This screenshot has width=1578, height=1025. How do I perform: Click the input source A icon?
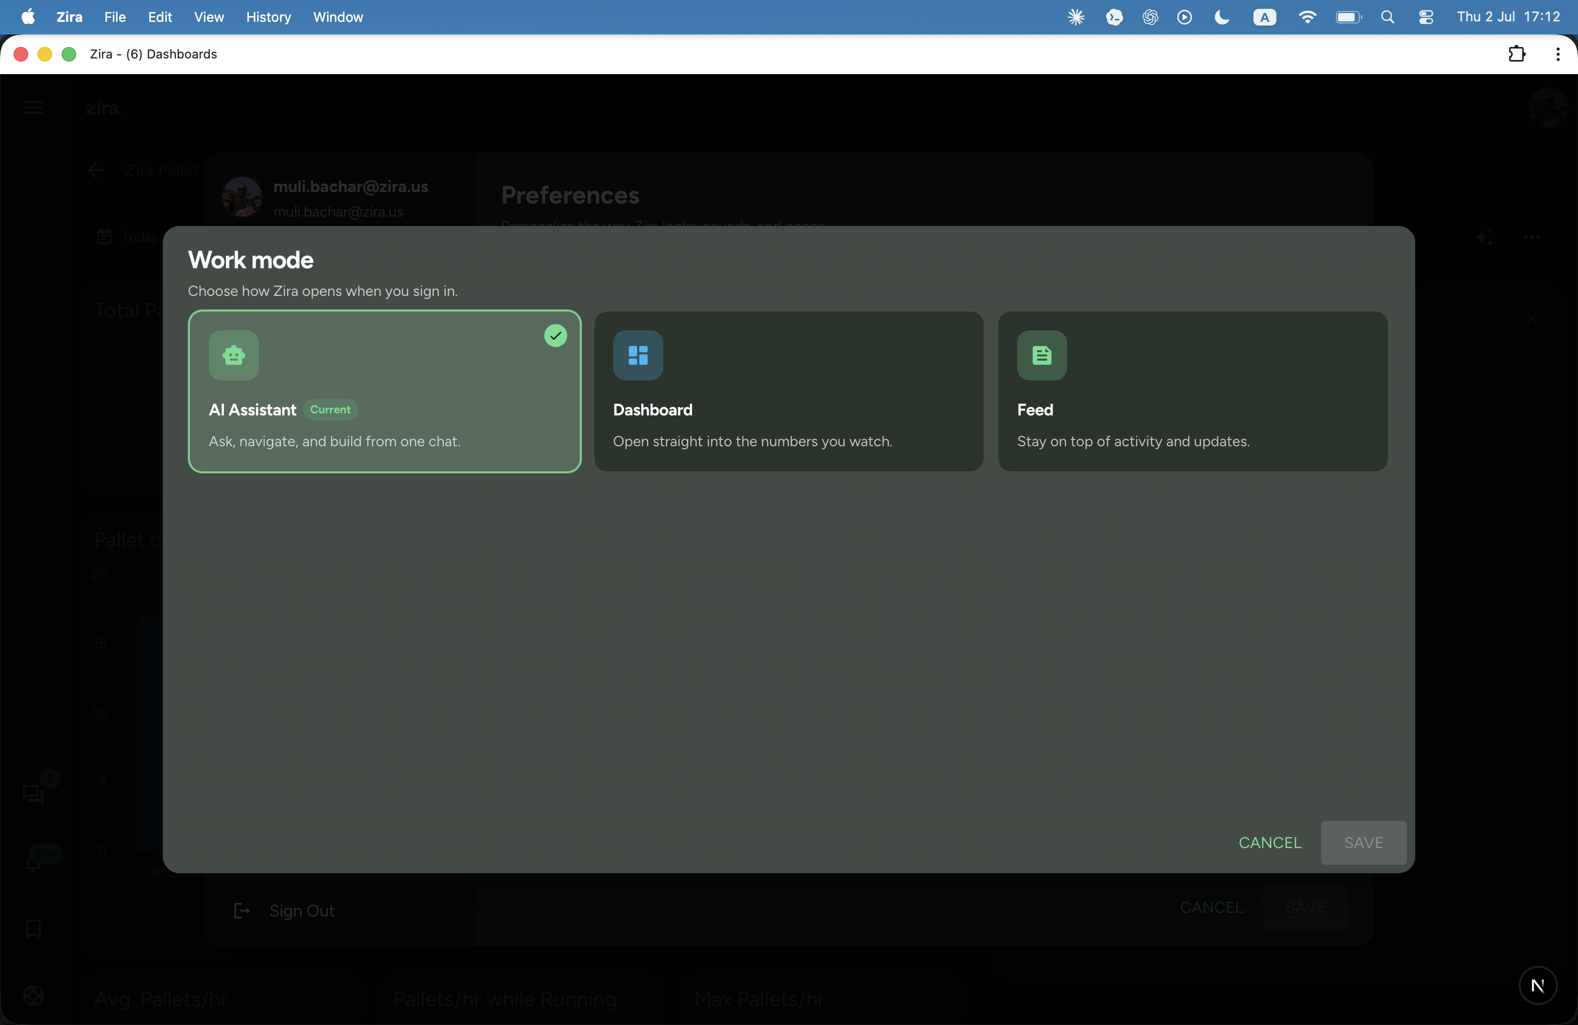tap(1264, 17)
